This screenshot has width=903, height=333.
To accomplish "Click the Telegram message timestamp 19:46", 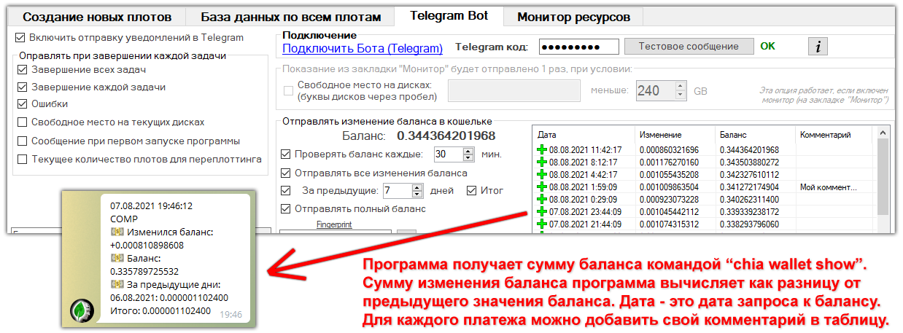I will pyautogui.click(x=230, y=314).
